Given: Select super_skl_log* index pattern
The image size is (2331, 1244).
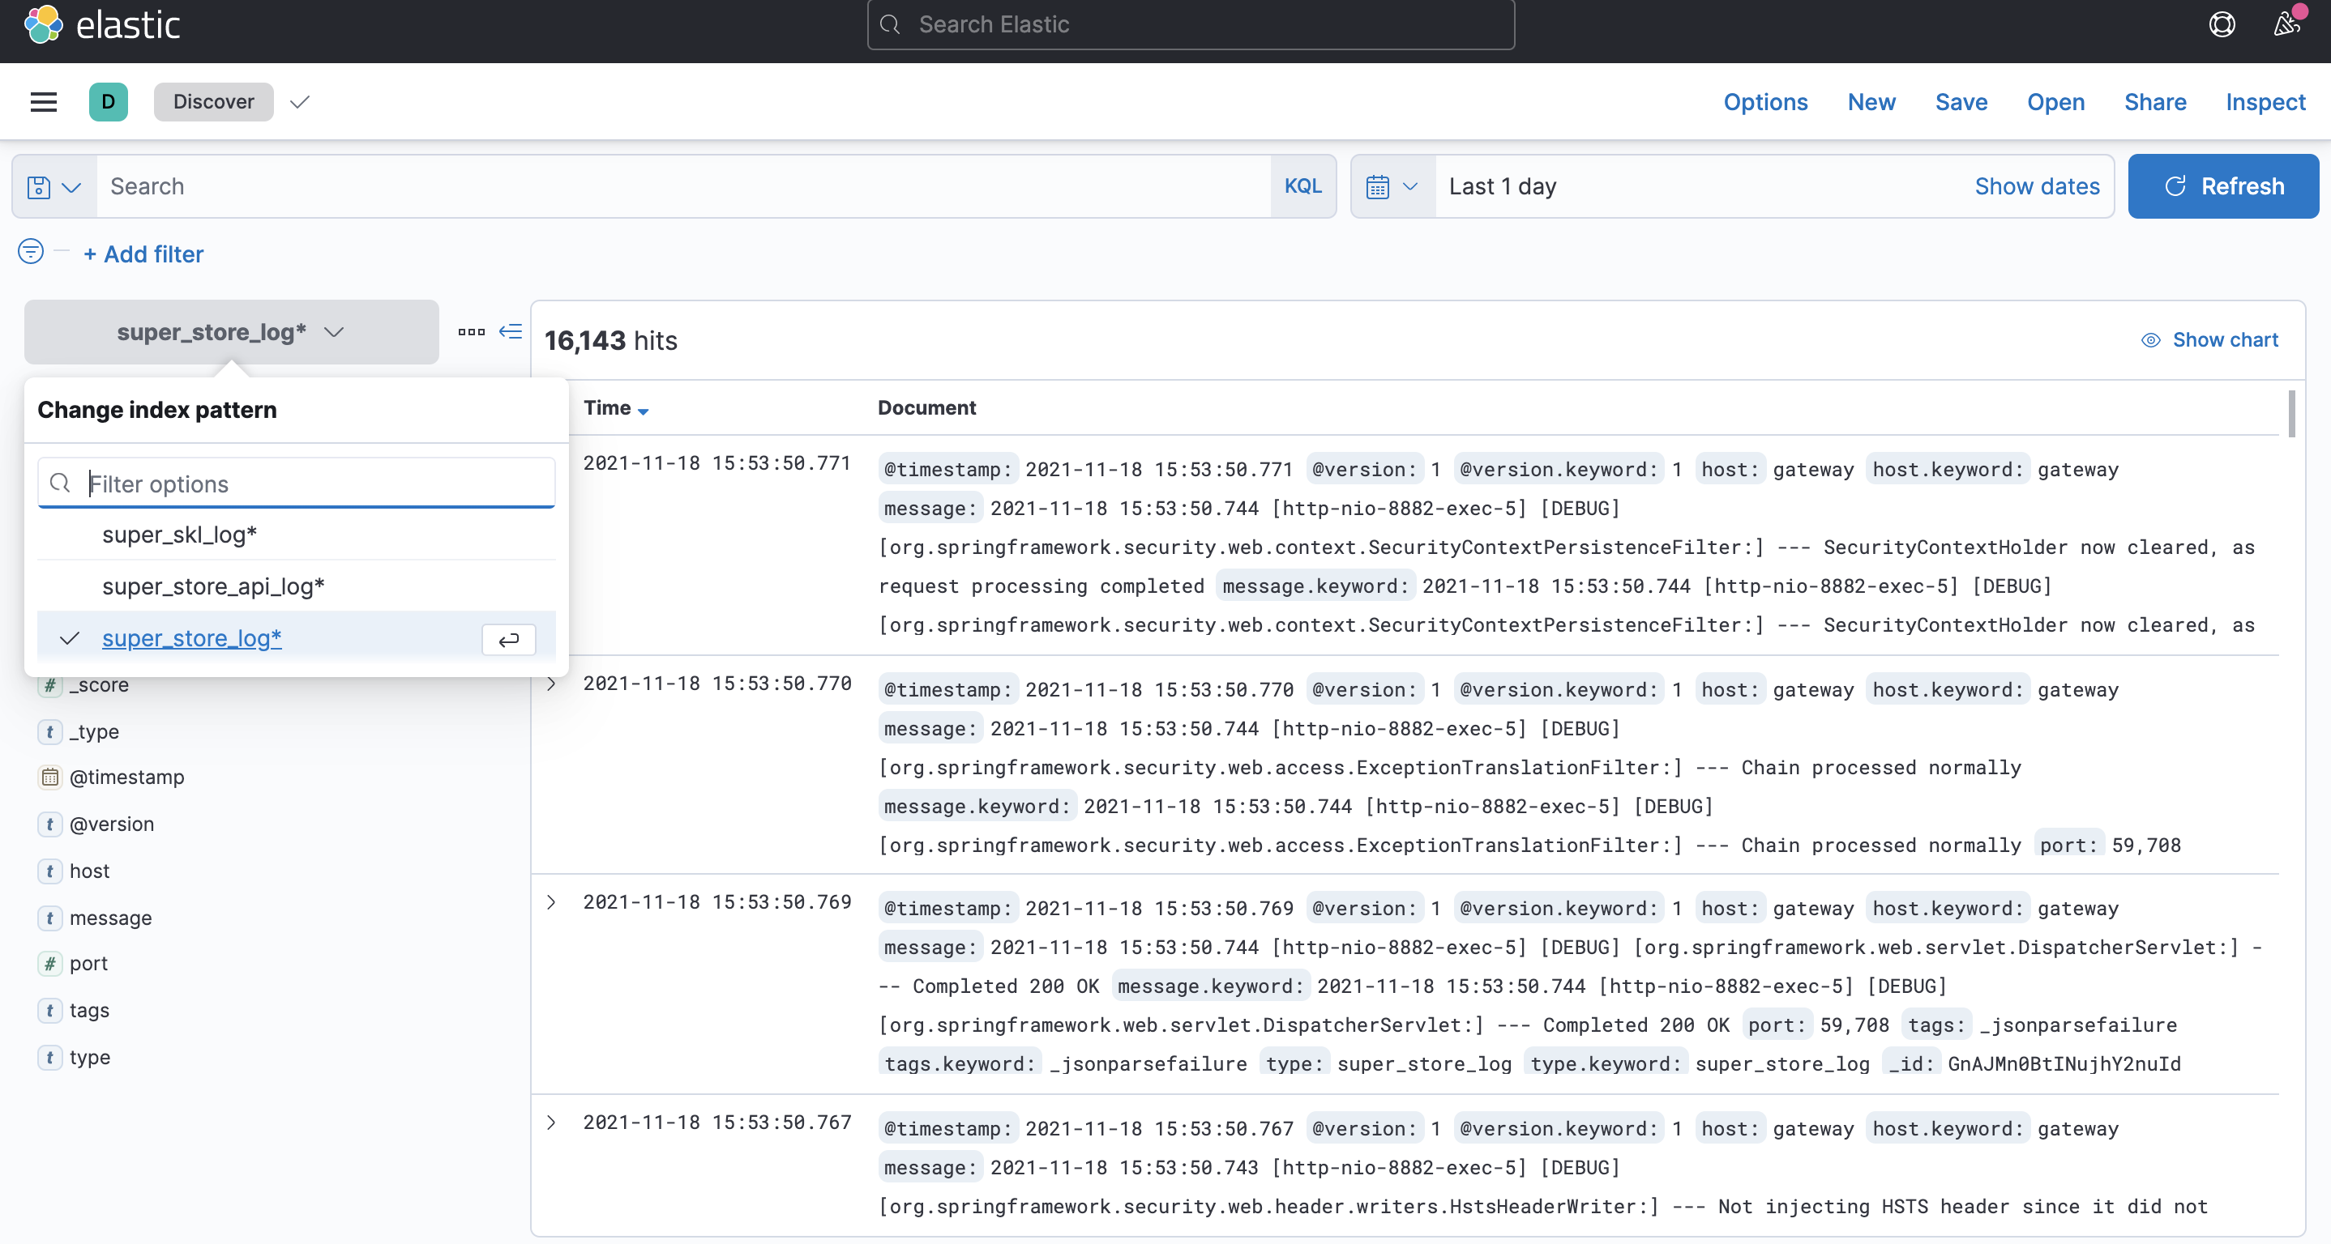Looking at the screenshot, I should pos(296,535).
